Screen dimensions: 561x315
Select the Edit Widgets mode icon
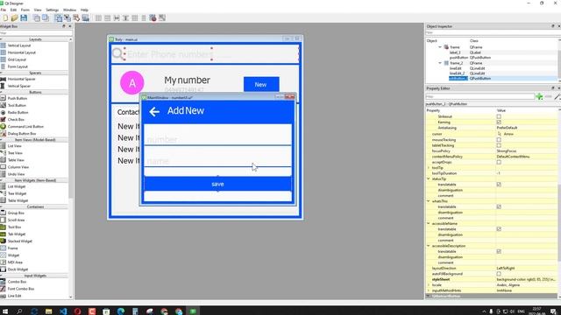coord(59,17)
